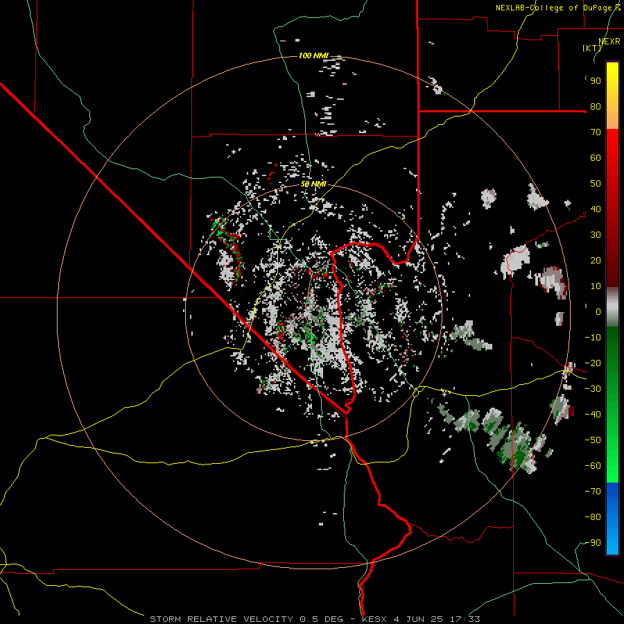Click the 20 value on velocity scale
The height and width of the screenshot is (624, 624).
pos(596,260)
